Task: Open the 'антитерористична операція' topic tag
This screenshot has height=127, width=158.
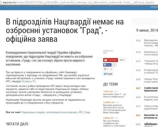Action: click(62, 112)
